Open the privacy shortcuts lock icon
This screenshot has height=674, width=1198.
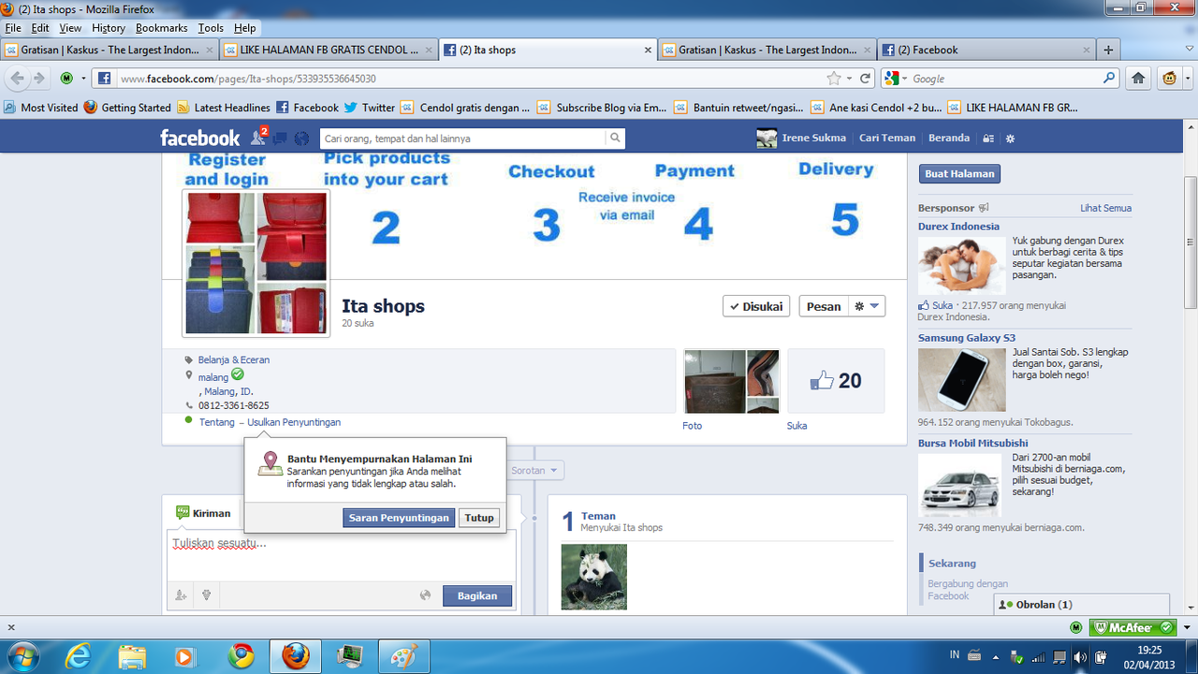(988, 139)
